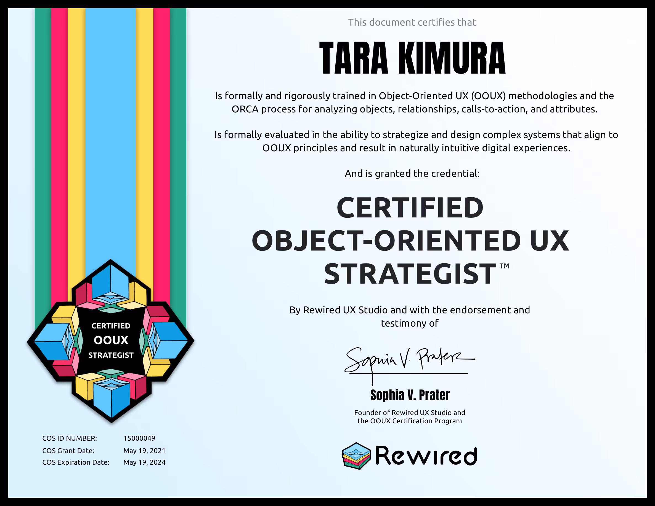Click the 'COS Grant Date:' label
Viewport: 655px width, 506px height.
click(68, 451)
